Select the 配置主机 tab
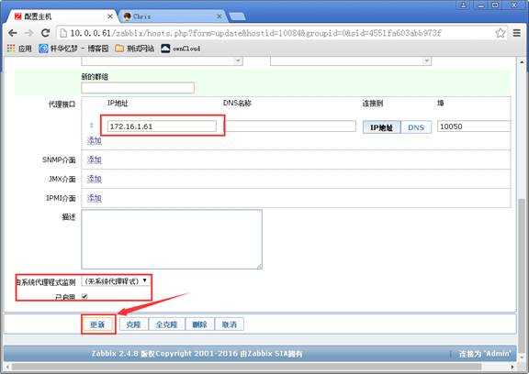Image resolution: width=529 pixels, height=374 pixels. coord(62,16)
